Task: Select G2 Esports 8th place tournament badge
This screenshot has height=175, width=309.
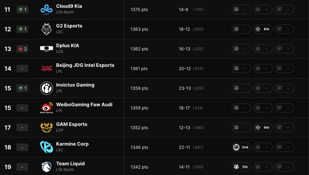Action: coord(263,29)
